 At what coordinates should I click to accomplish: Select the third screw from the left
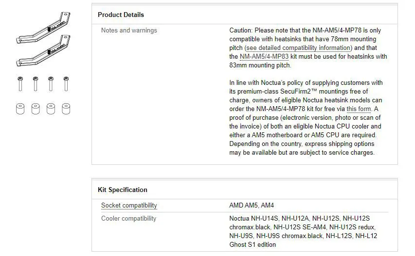(51, 83)
